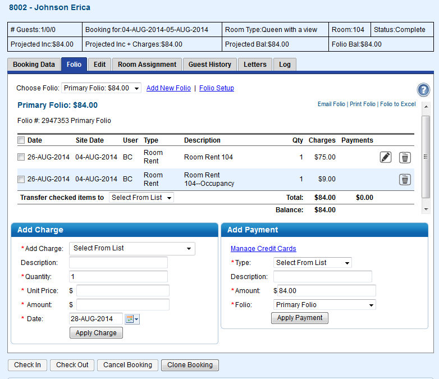
Task: Click the folio list scroll up arrow
Action: 426,107
